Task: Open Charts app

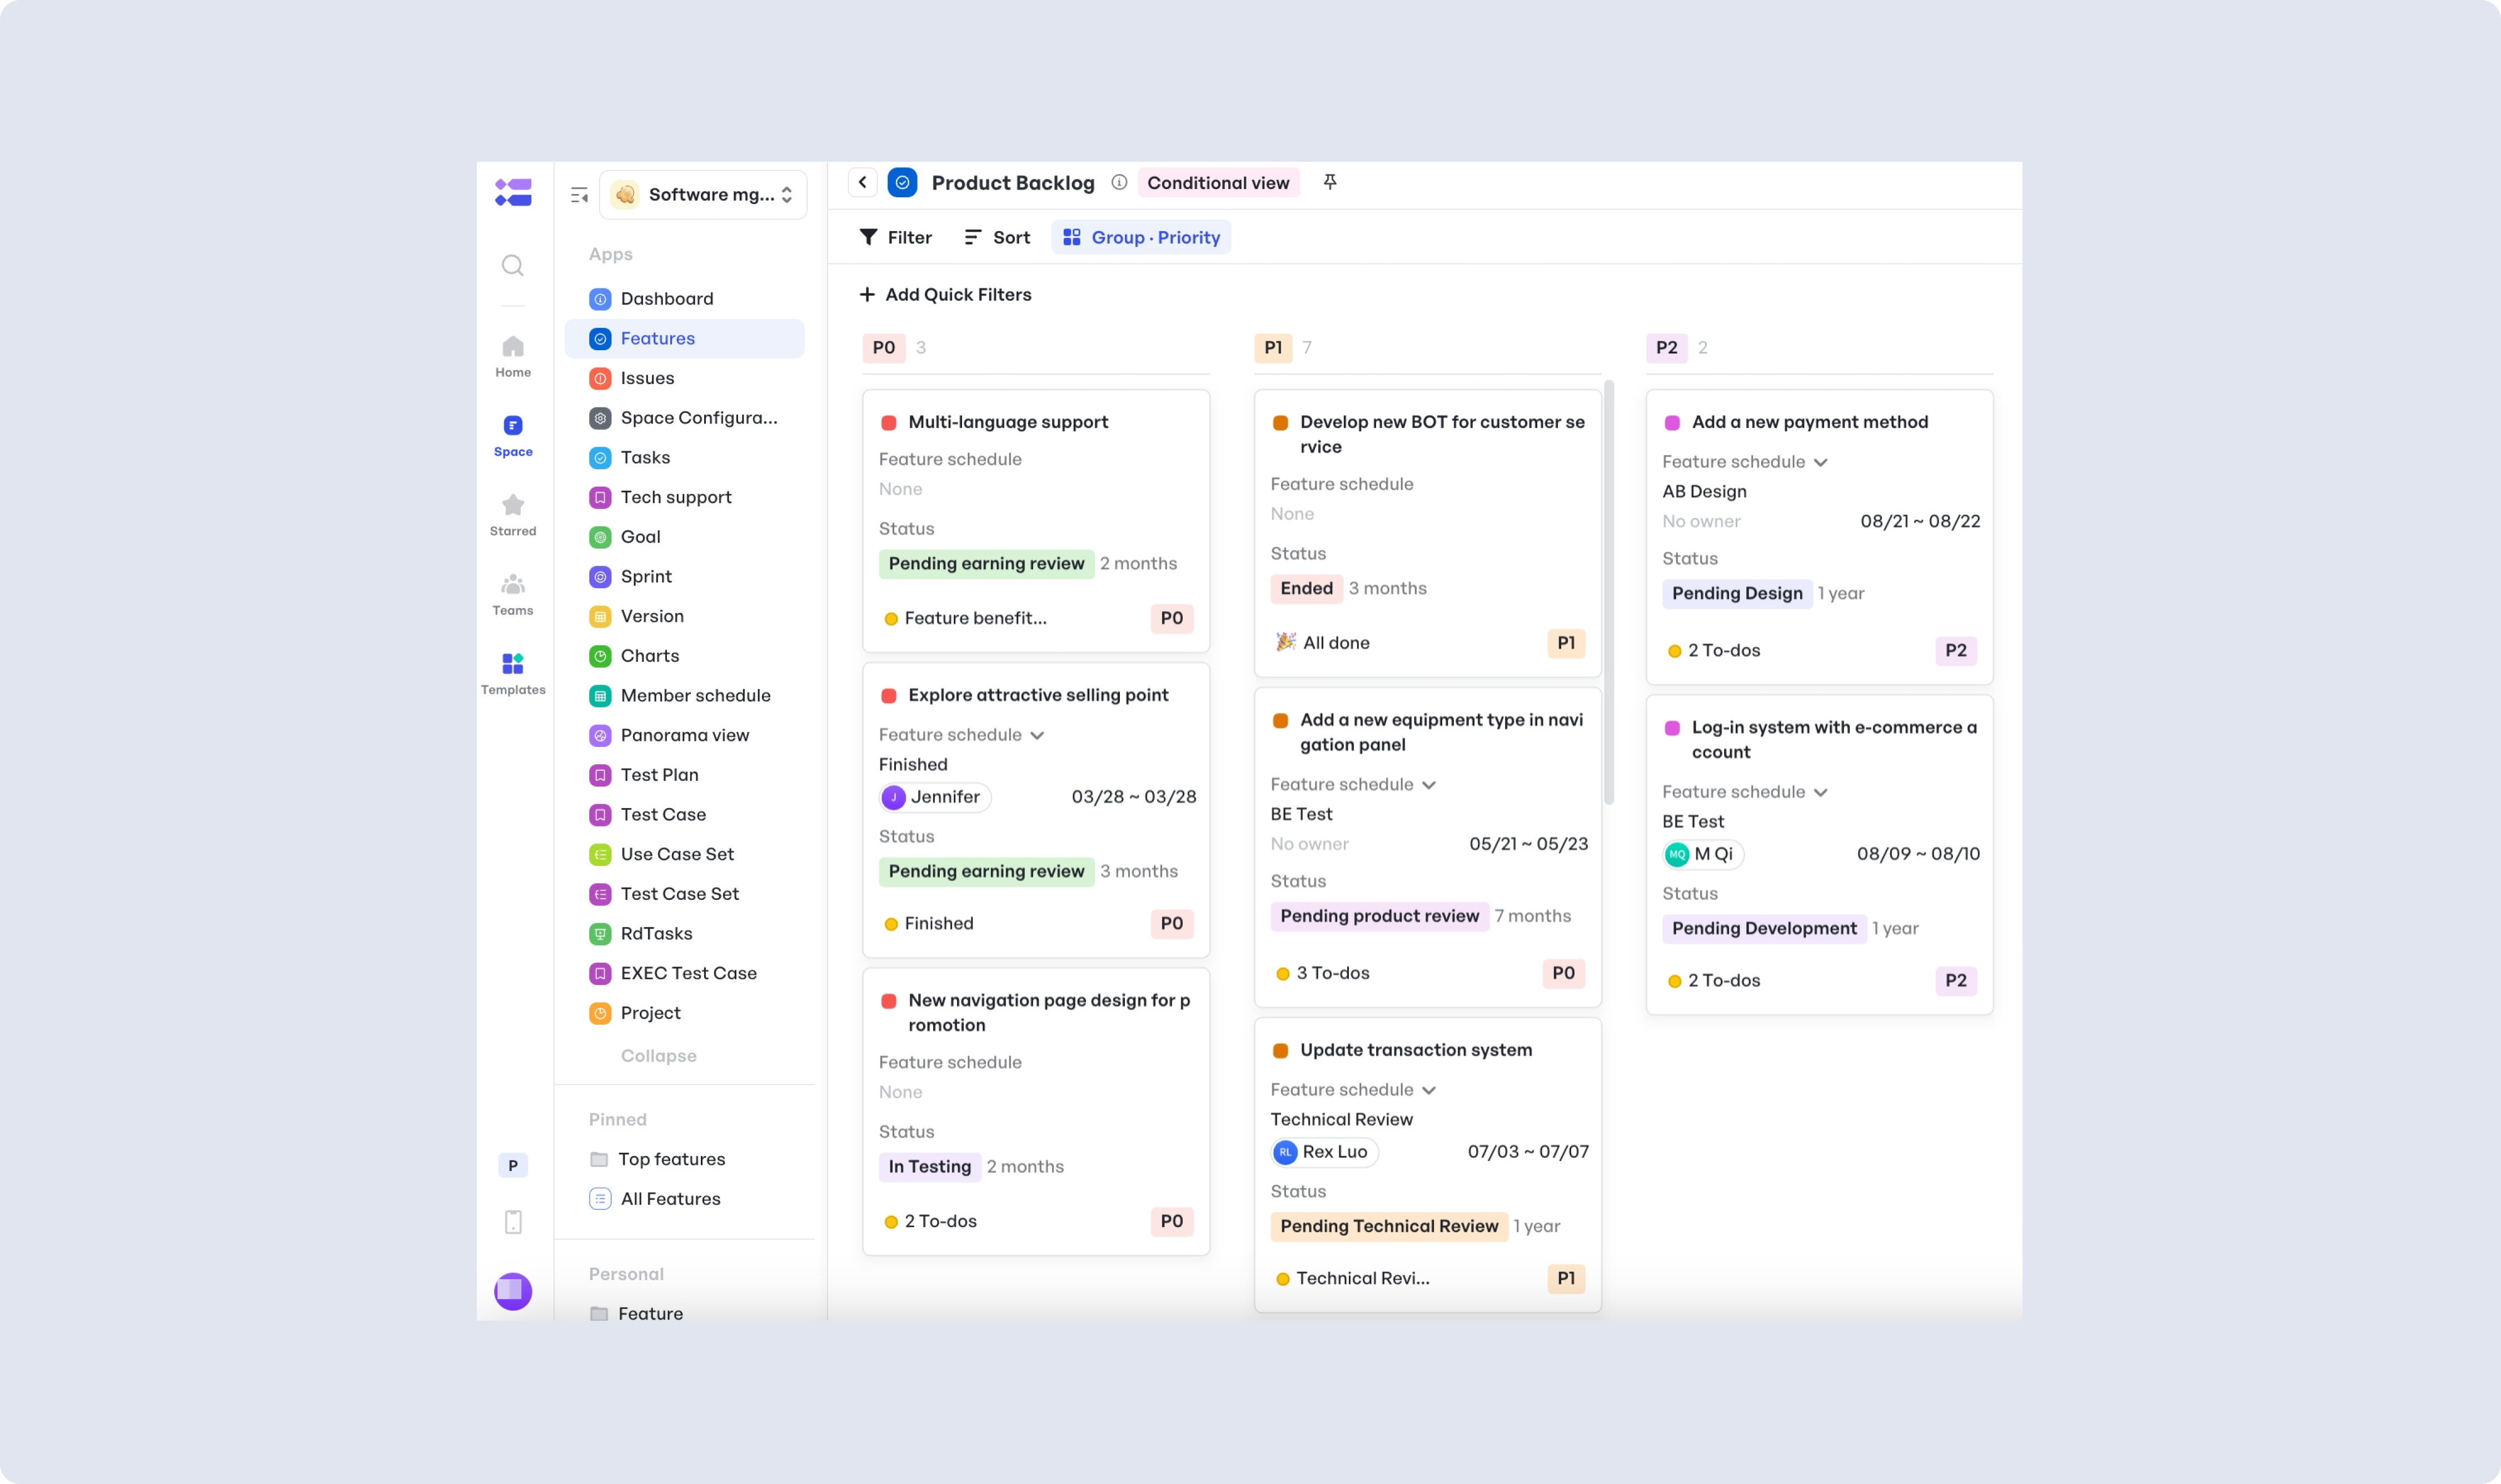Action: pos(684,656)
